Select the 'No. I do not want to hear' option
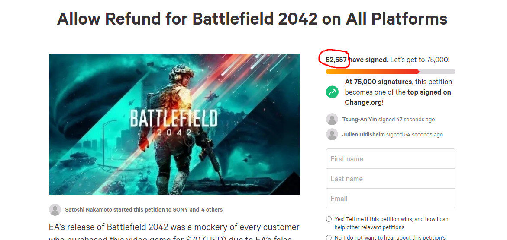507x240 pixels. click(329, 237)
